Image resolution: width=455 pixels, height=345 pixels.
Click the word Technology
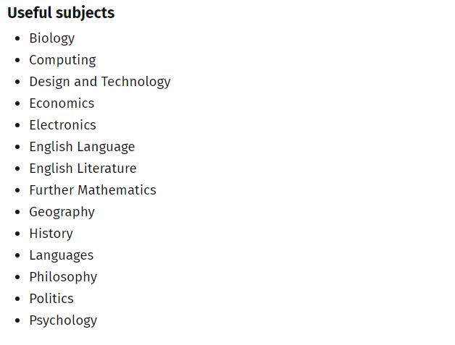[x=135, y=82]
